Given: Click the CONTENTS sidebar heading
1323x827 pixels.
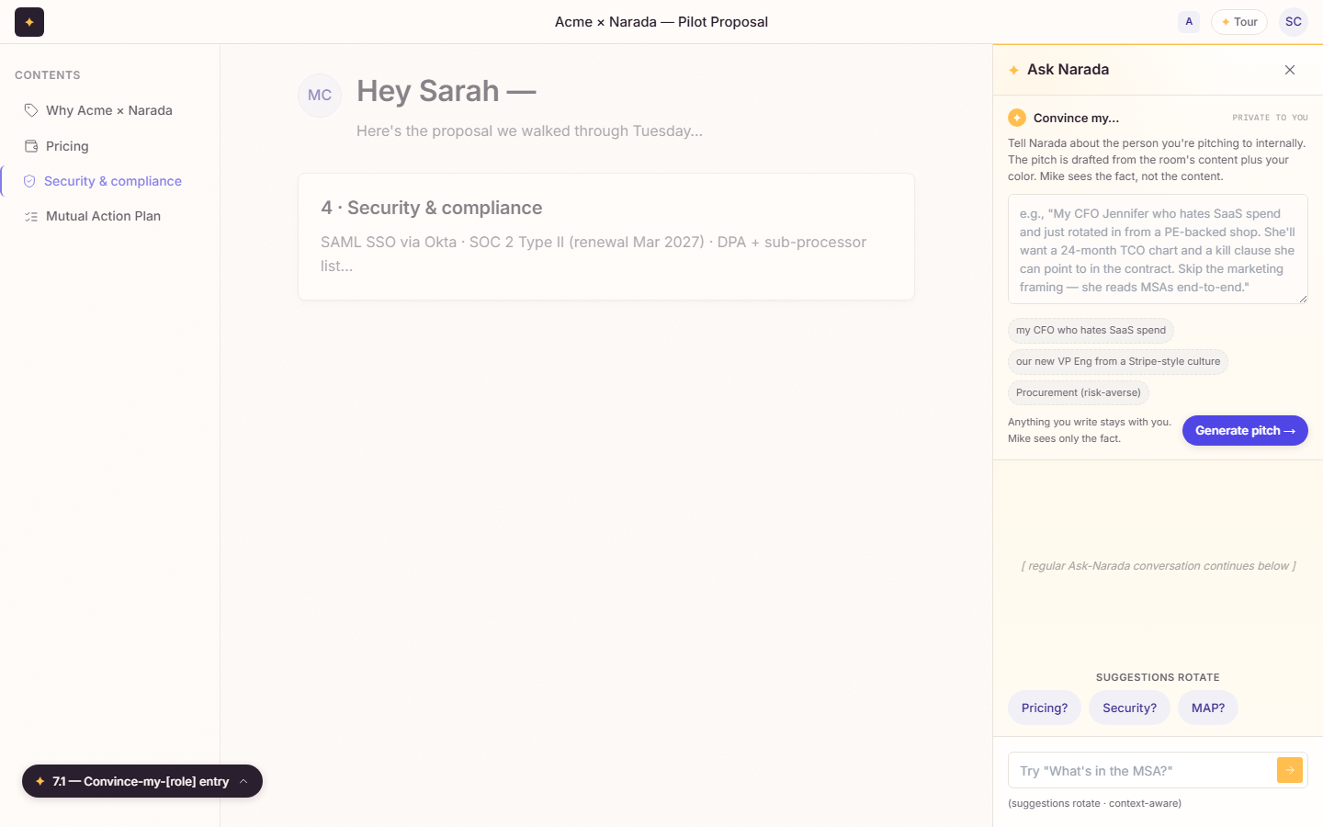Looking at the screenshot, I should [48, 75].
